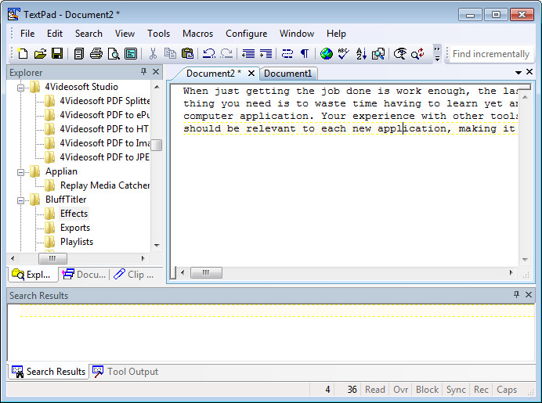This screenshot has width=542, height=403.
Task: Collapse the Applian folder node
Action: coord(20,172)
